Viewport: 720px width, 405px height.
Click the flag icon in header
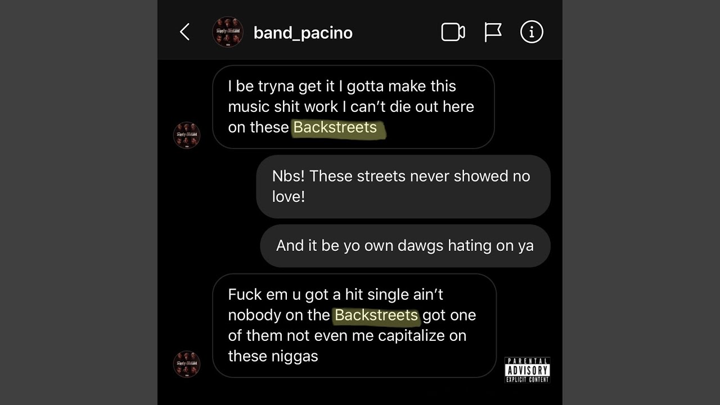click(x=493, y=32)
